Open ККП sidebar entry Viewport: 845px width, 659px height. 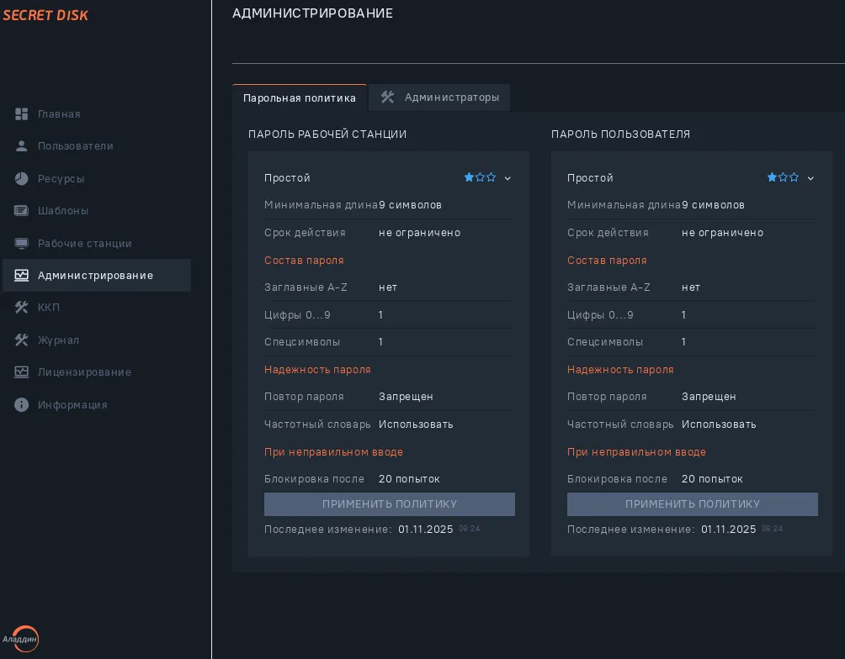[x=49, y=308]
